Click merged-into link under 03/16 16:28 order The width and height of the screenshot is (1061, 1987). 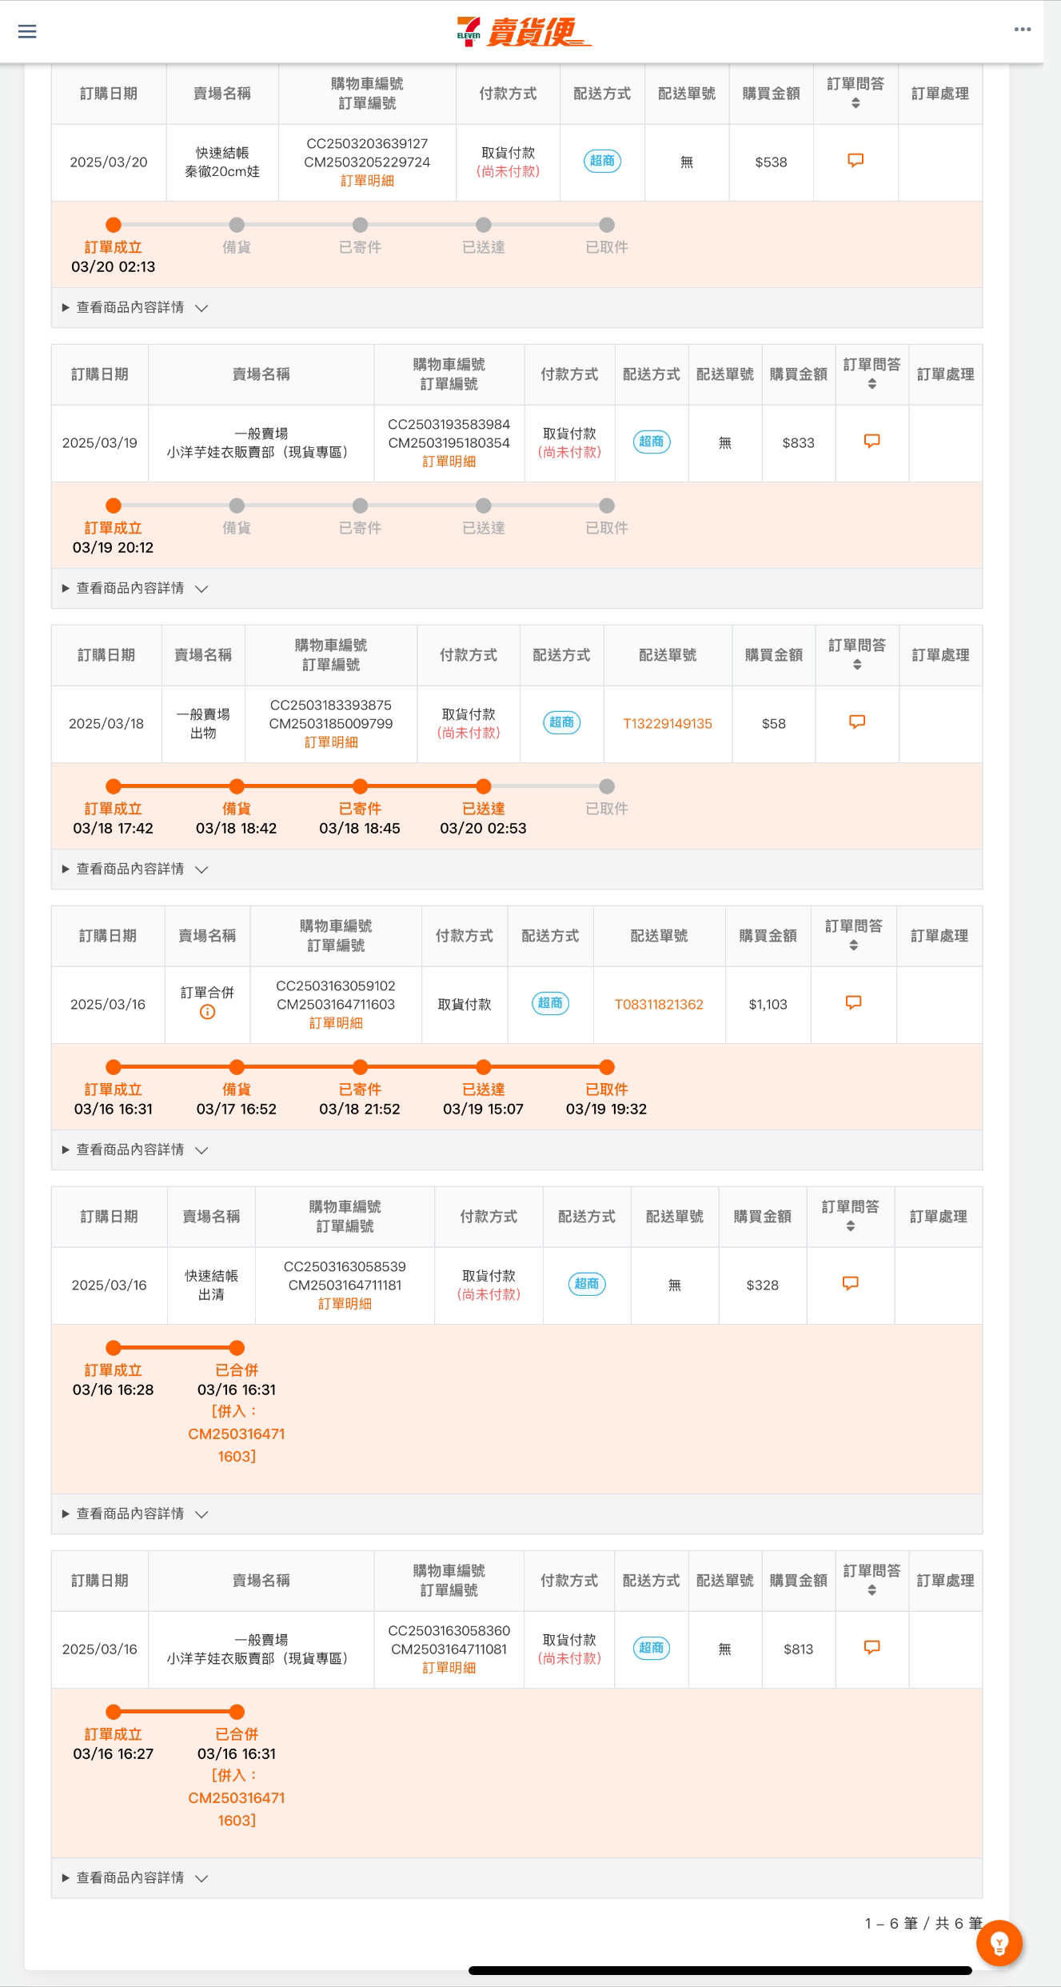pyautogui.click(x=237, y=1434)
